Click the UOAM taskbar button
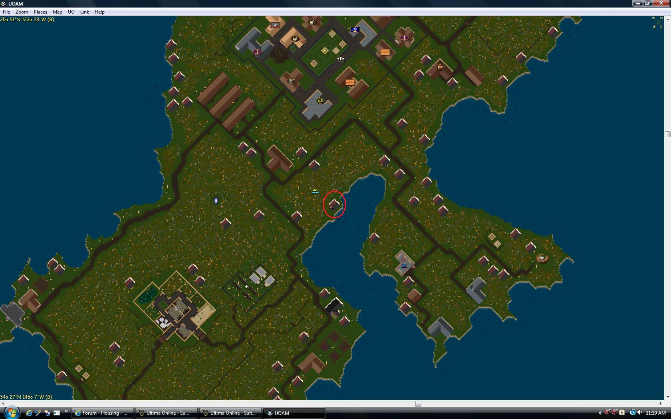 [294, 413]
